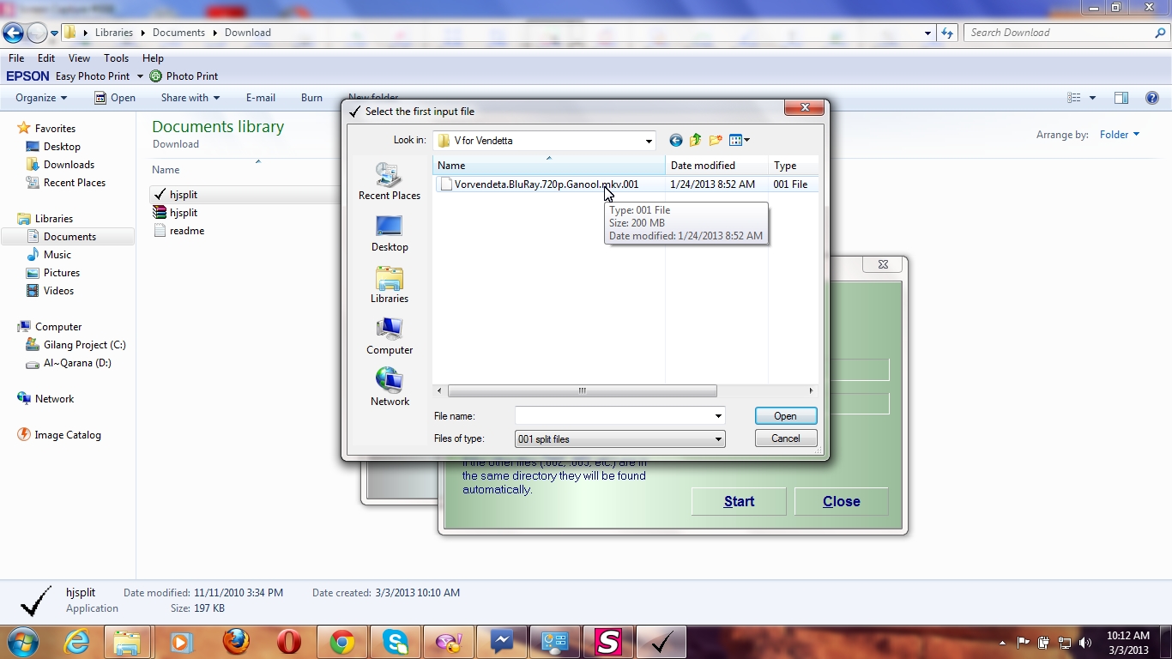Image resolution: width=1172 pixels, height=659 pixels.
Task: Expand Arrange by Folder dropdown
Action: (1120, 135)
